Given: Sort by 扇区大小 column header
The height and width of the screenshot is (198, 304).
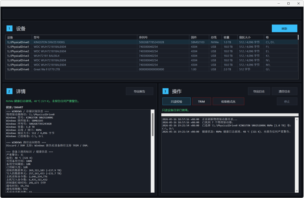Looking at the screenshot, I should (251, 38).
